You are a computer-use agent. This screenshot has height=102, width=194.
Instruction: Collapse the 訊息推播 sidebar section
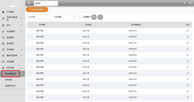[x=21, y=68]
